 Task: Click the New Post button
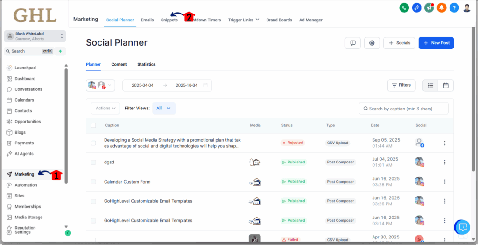coord(436,43)
